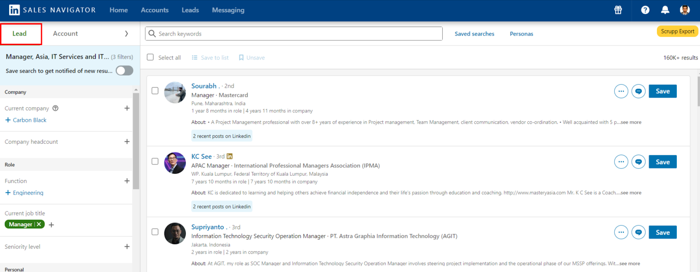700x272 pixels.
Task: Click the Save to list icon
Action: [195, 58]
